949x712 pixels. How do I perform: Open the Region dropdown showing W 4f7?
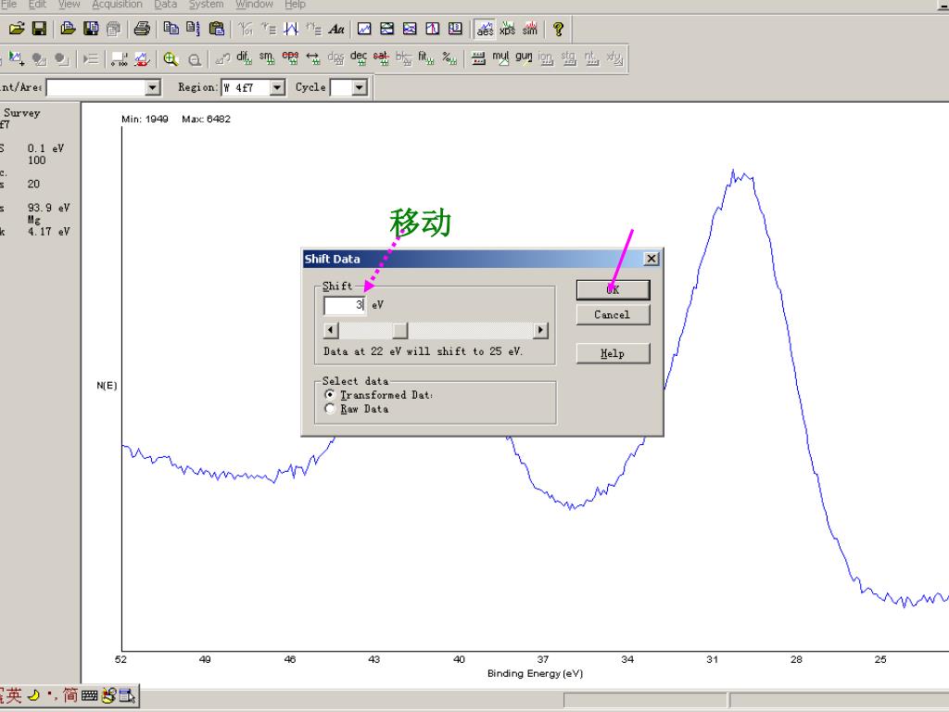(276, 88)
